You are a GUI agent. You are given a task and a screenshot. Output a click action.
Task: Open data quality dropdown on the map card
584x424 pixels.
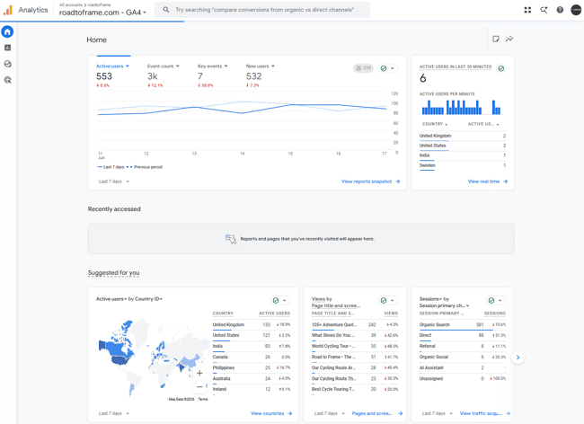pyautogui.click(x=279, y=300)
